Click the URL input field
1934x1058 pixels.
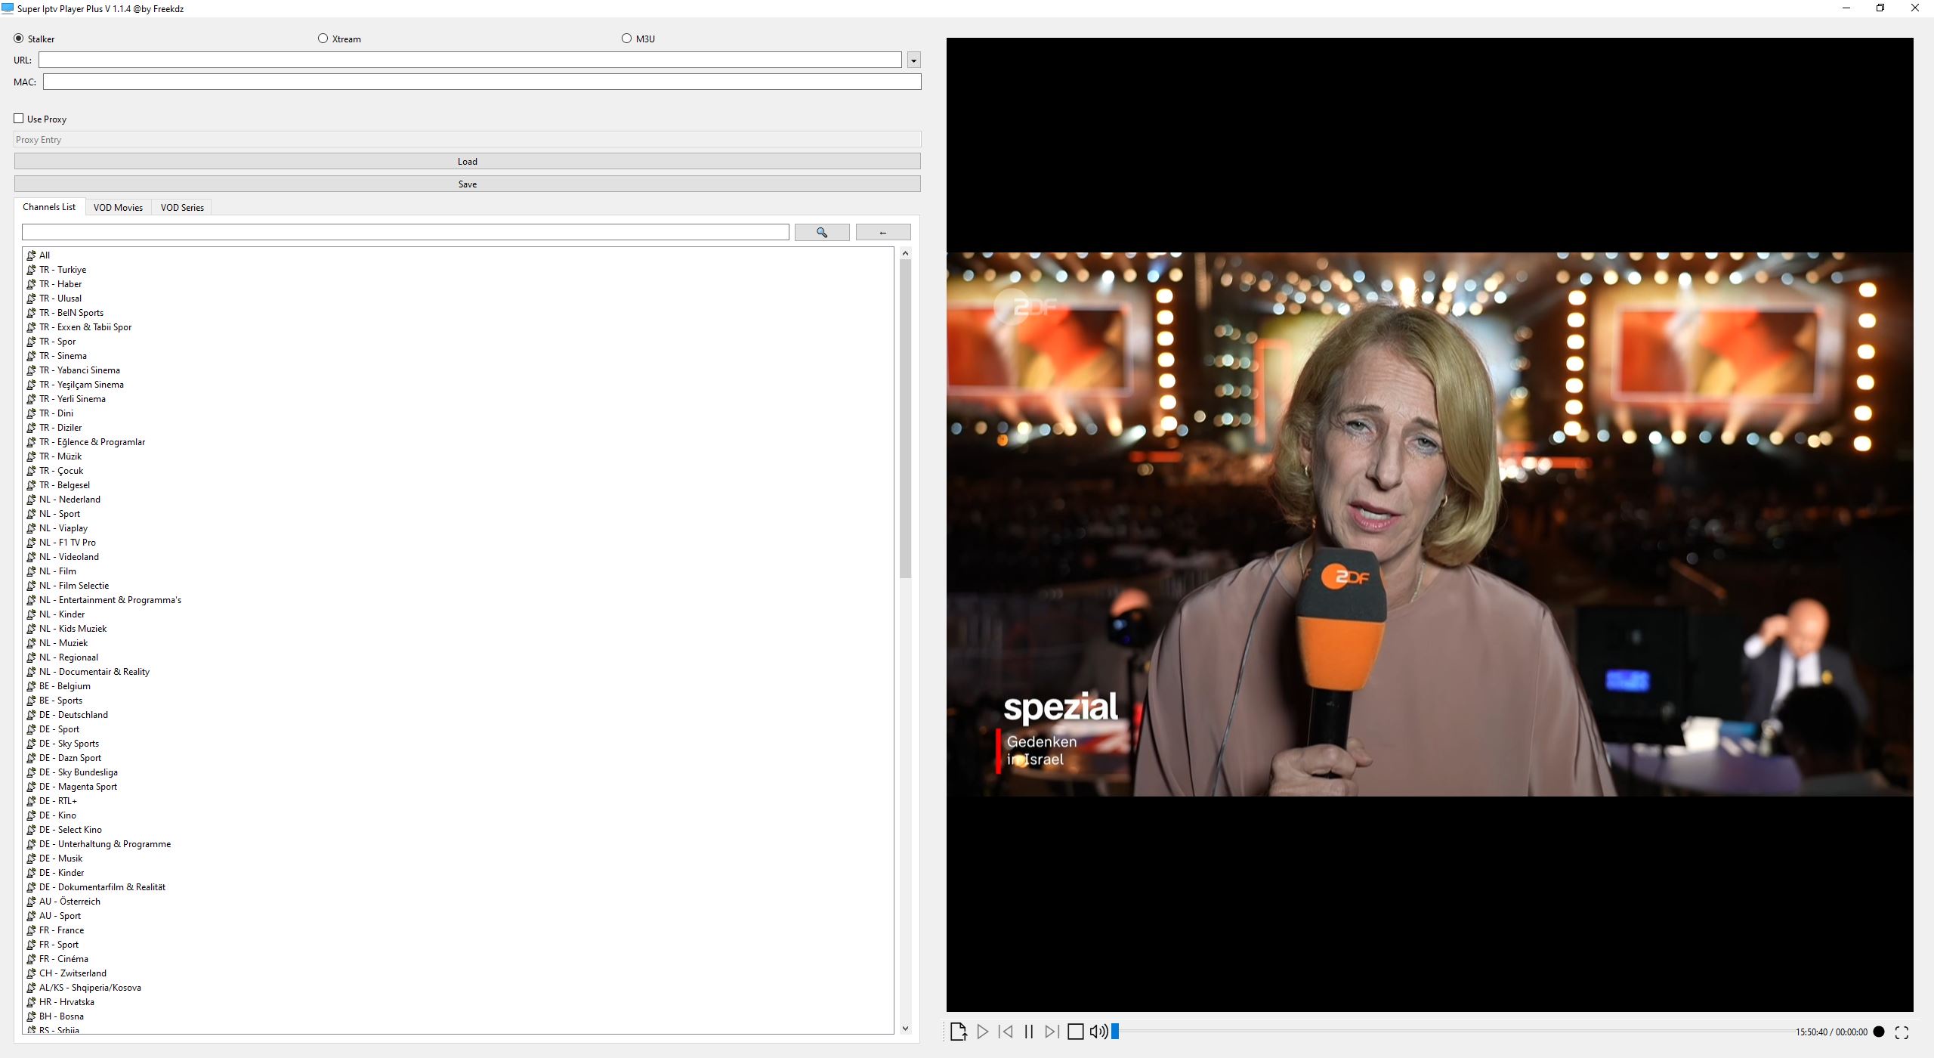[470, 60]
